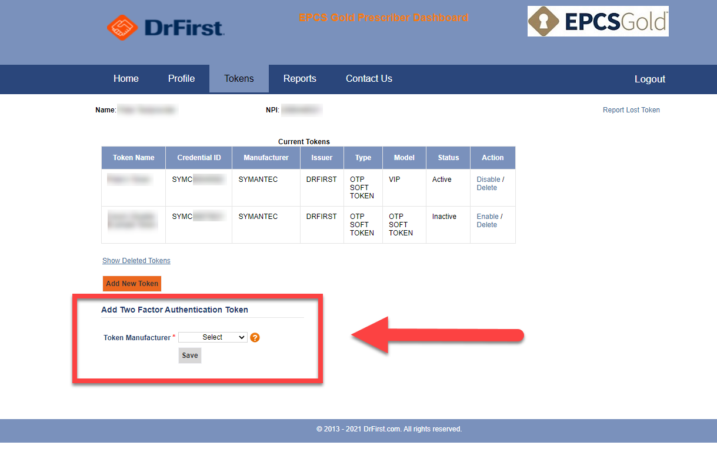Screen dimensions: 717x455
Task: Open the Reports menu item
Action: (x=300, y=79)
